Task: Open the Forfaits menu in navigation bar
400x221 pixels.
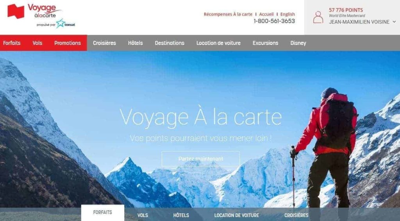Action: (x=12, y=43)
